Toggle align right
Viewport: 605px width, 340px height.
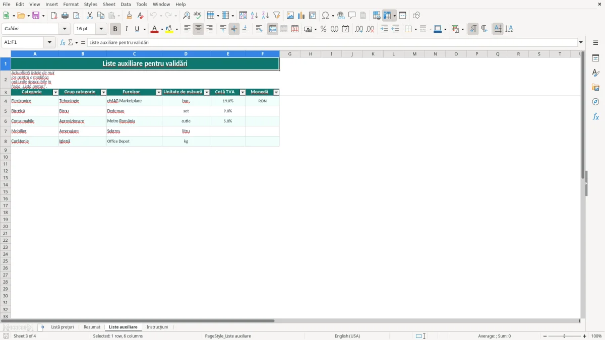click(x=209, y=29)
